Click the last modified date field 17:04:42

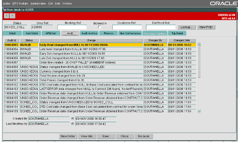[96, 124]
